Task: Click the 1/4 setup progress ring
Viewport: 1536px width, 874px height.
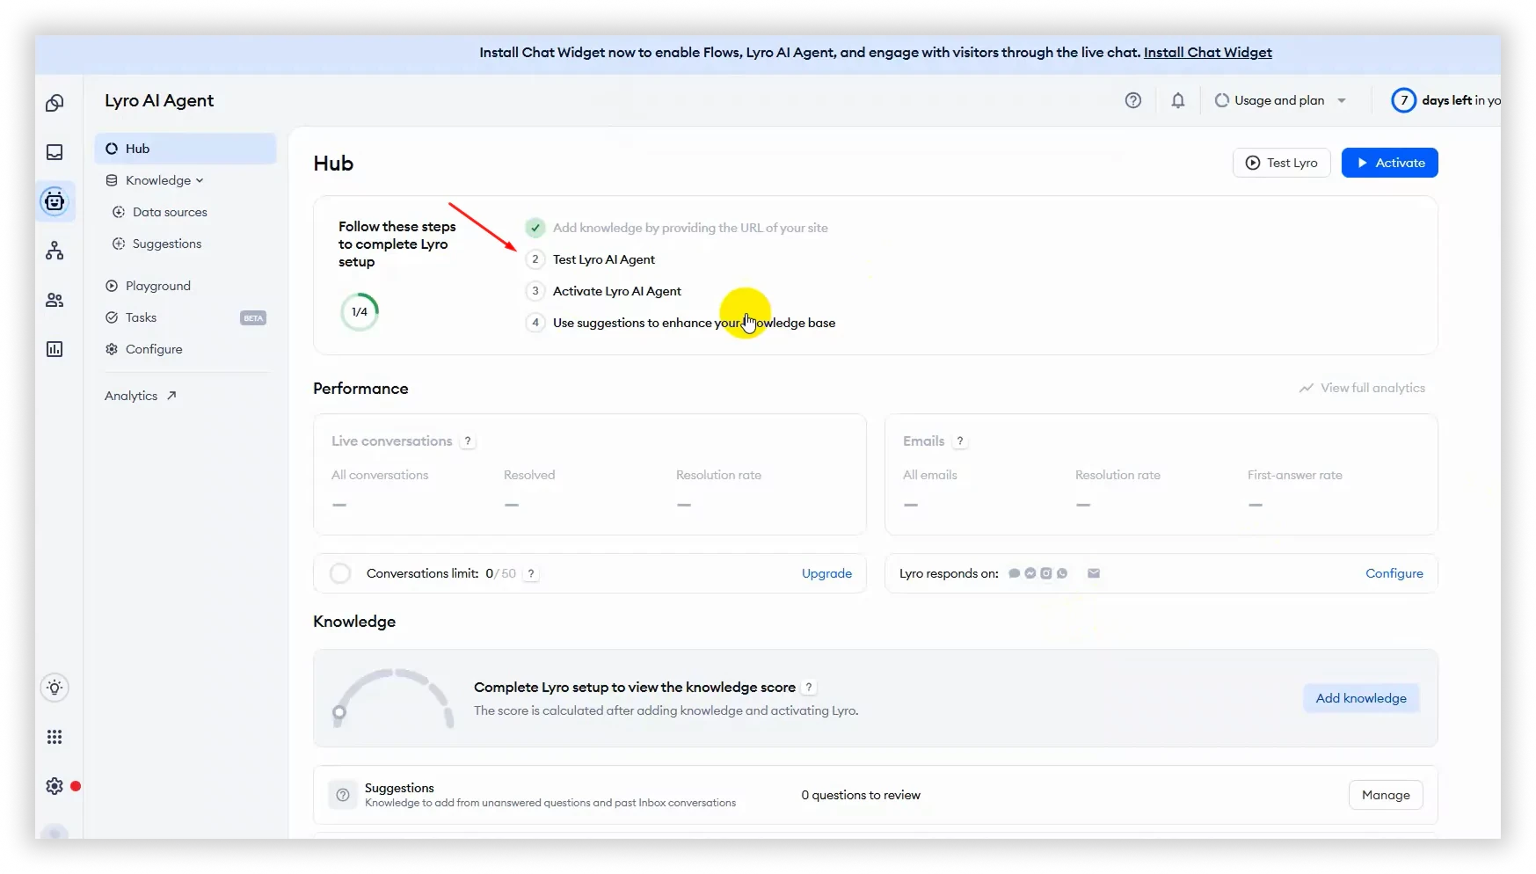Action: coord(360,311)
